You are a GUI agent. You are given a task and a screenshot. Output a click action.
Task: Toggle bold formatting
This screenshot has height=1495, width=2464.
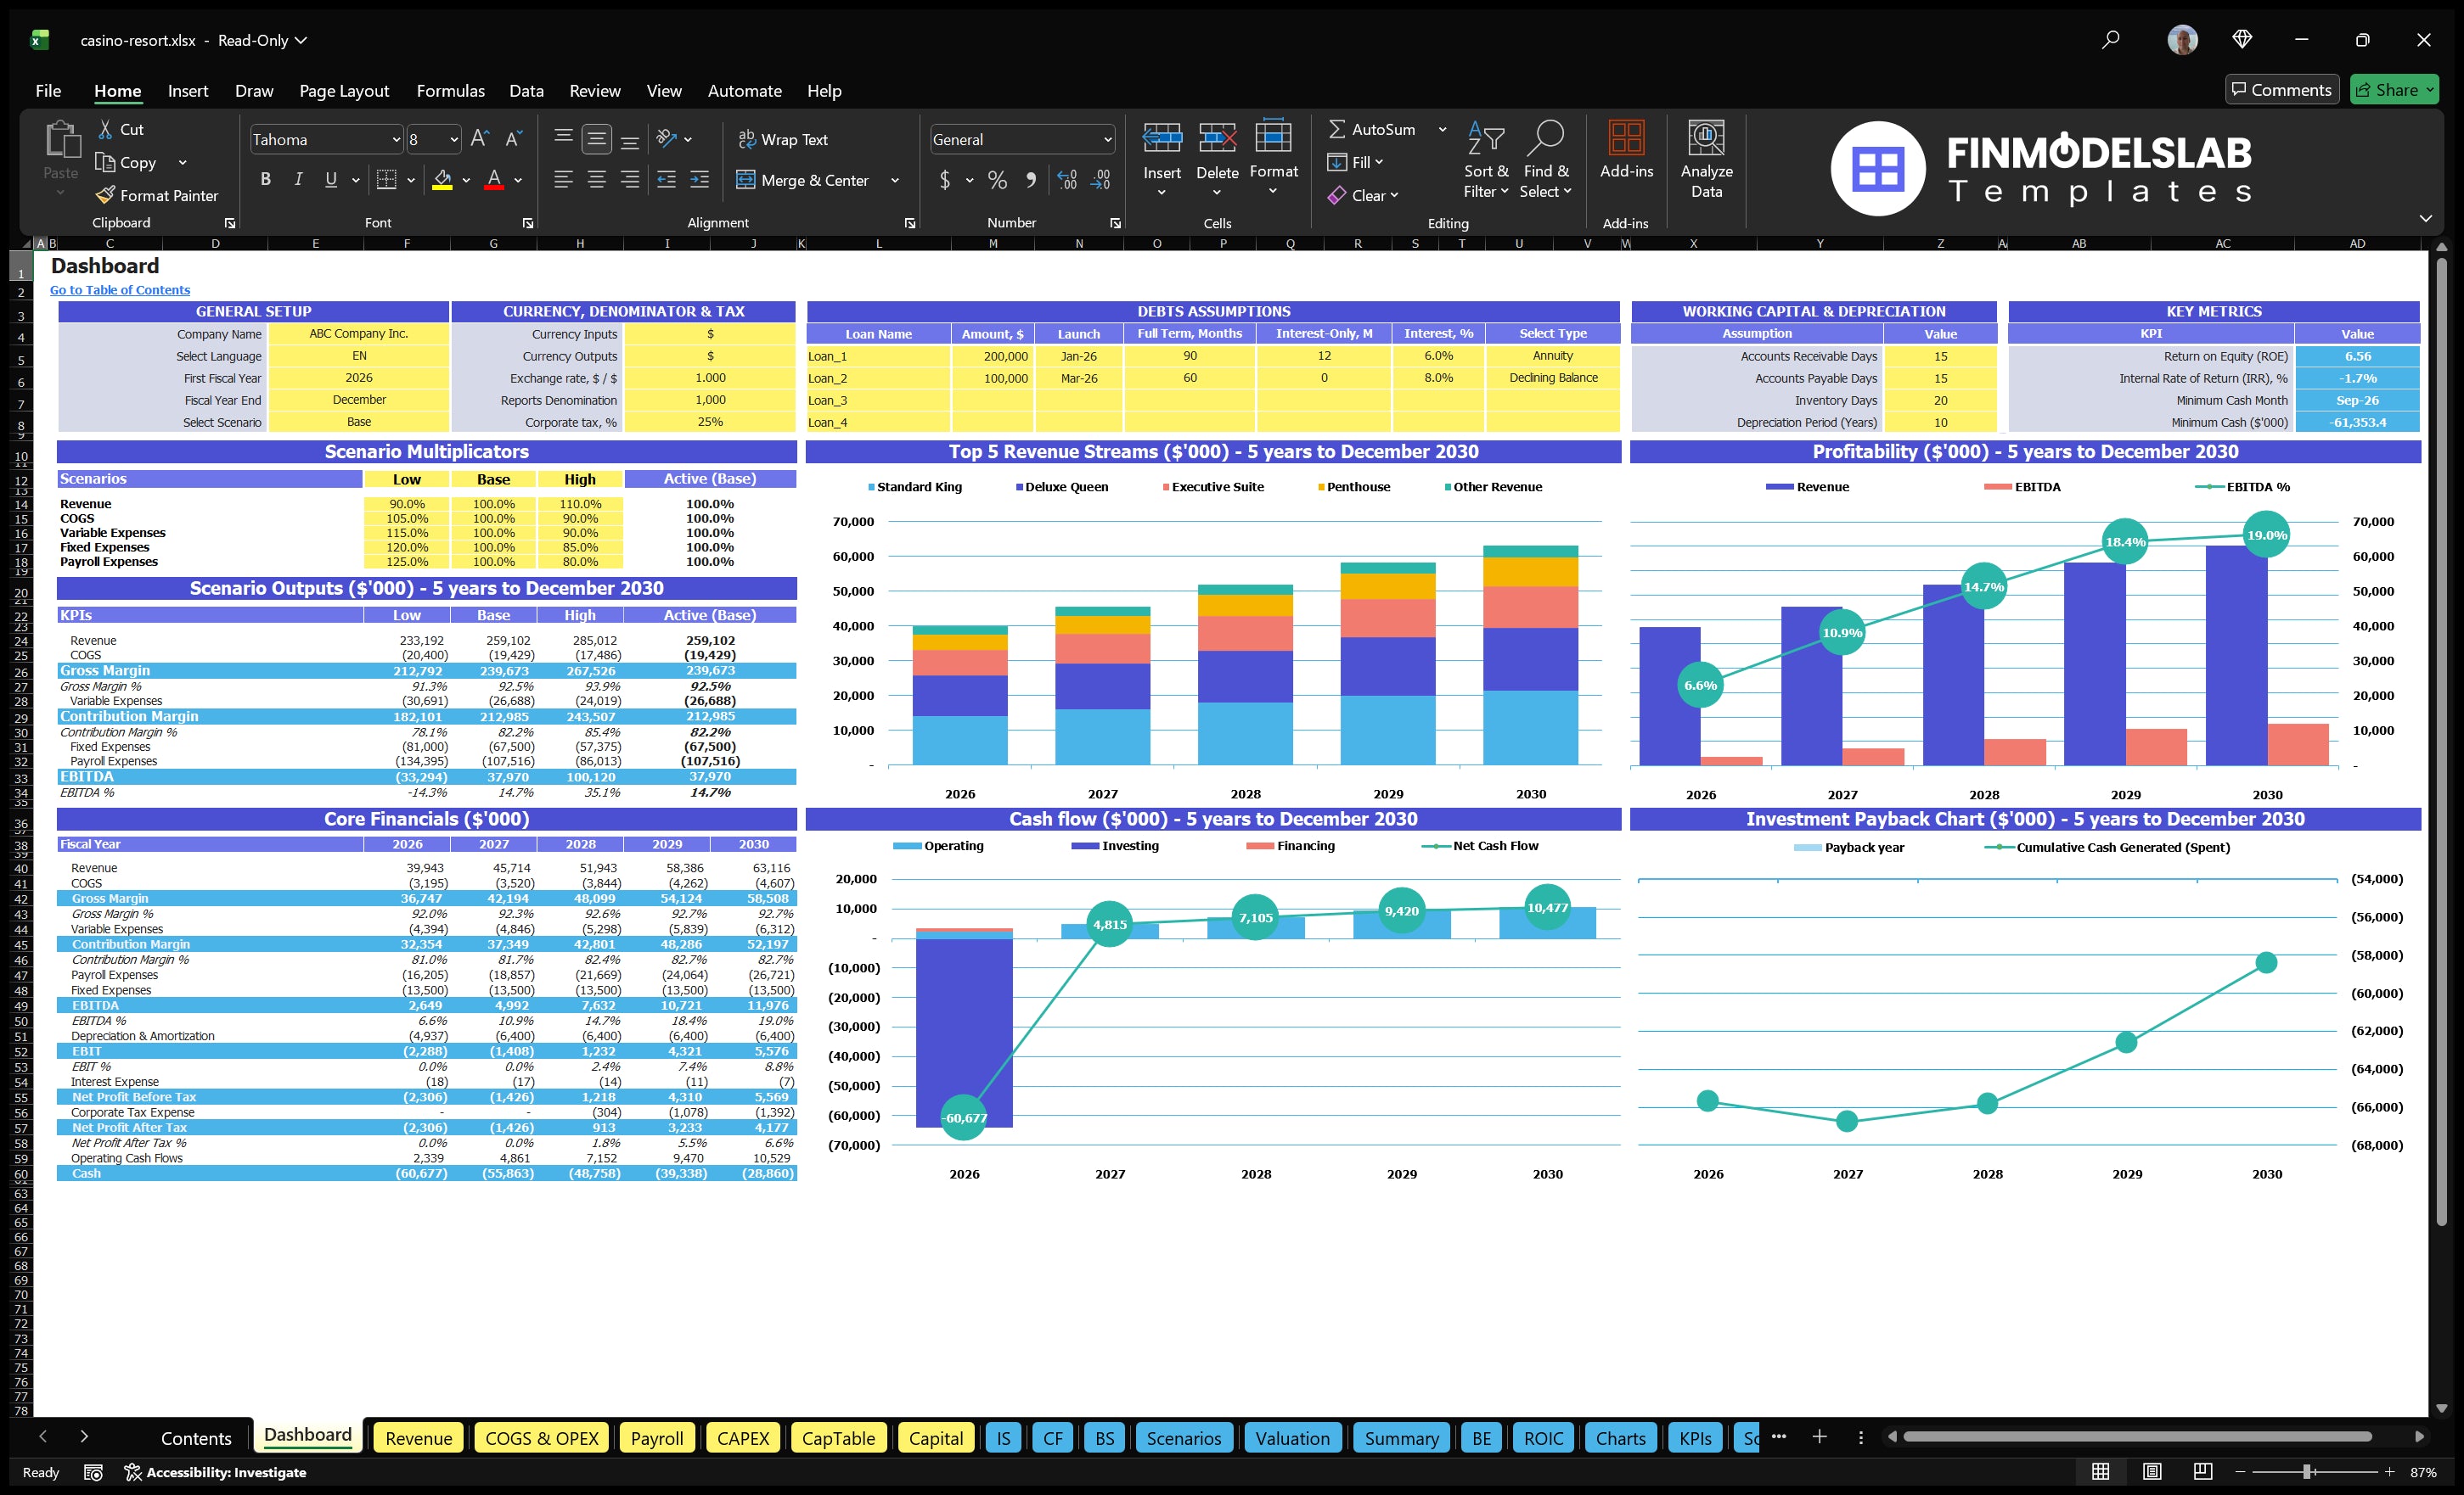265,179
